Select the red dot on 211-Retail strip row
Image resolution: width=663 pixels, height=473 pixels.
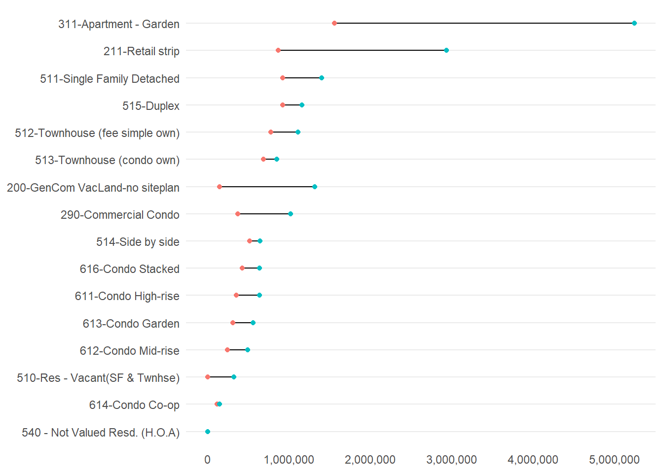click(278, 50)
